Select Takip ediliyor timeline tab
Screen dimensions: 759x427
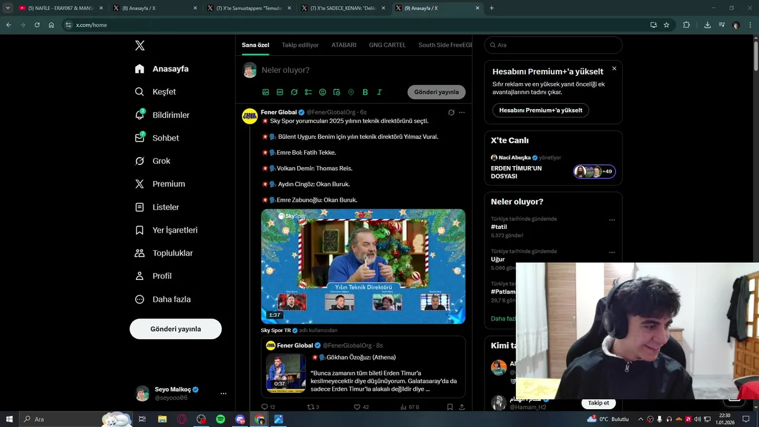click(300, 45)
